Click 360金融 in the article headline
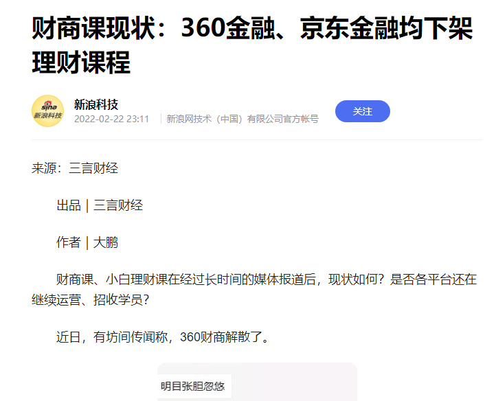The width and height of the screenshot is (496, 401). [x=228, y=28]
